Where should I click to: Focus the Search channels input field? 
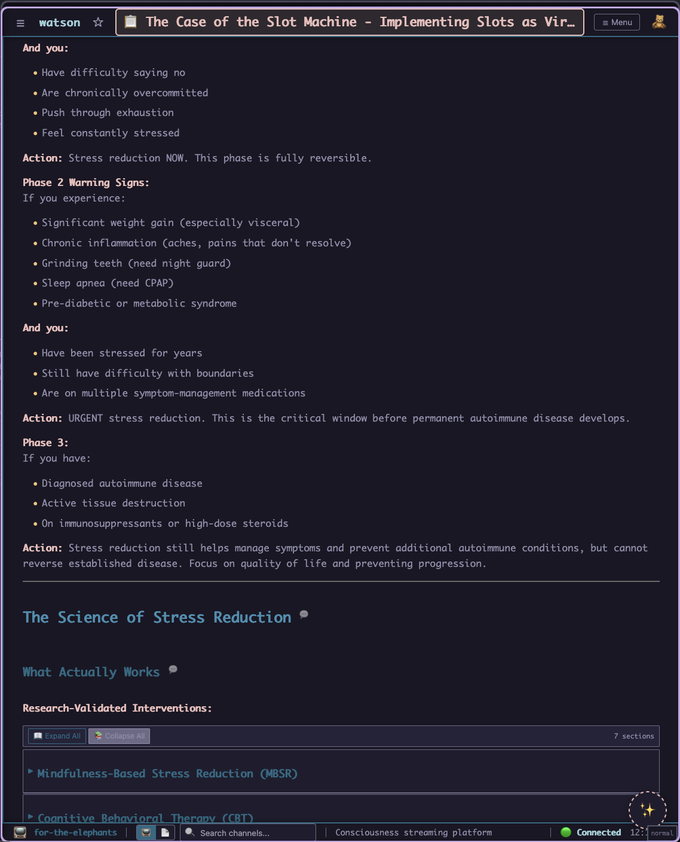pos(251,832)
